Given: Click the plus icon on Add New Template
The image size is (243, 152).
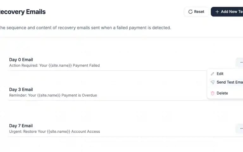Looking at the screenshot, I should [217, 12].
